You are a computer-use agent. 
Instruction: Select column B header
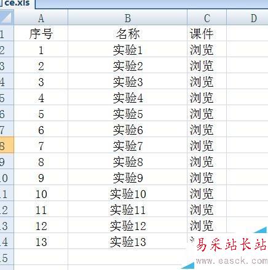(x=127, y=18)
